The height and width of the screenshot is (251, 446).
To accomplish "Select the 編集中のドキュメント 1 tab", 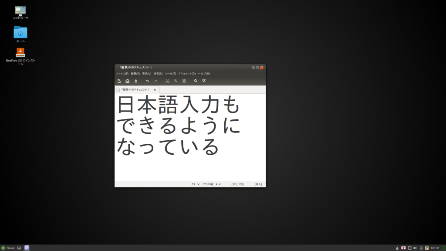I will click(135, 89).
